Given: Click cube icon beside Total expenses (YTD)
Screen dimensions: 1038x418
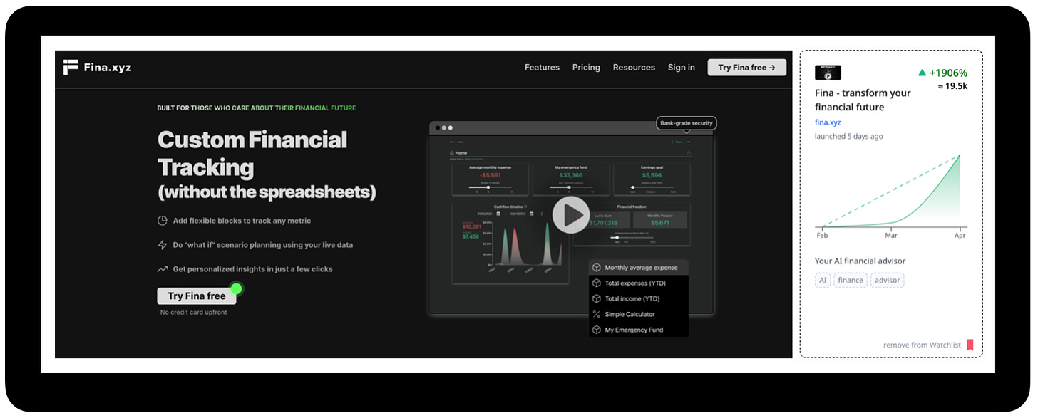Looking at the screenshot, I should coord(597,283).
